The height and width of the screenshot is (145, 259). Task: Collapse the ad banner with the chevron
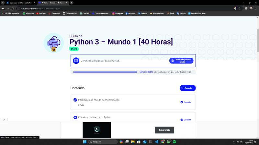4,120
